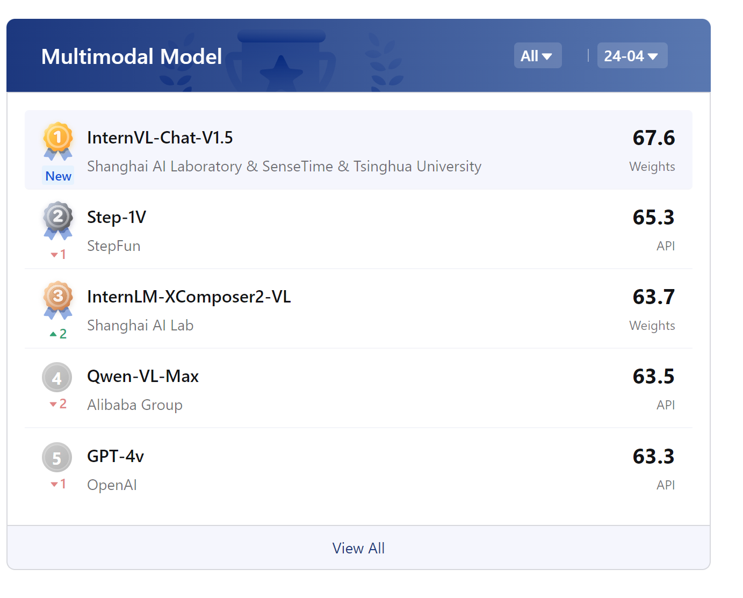Click the red down-1 rank indicator under Step-1V
Viewport: 743px width, 598px height.
[57, 254]
